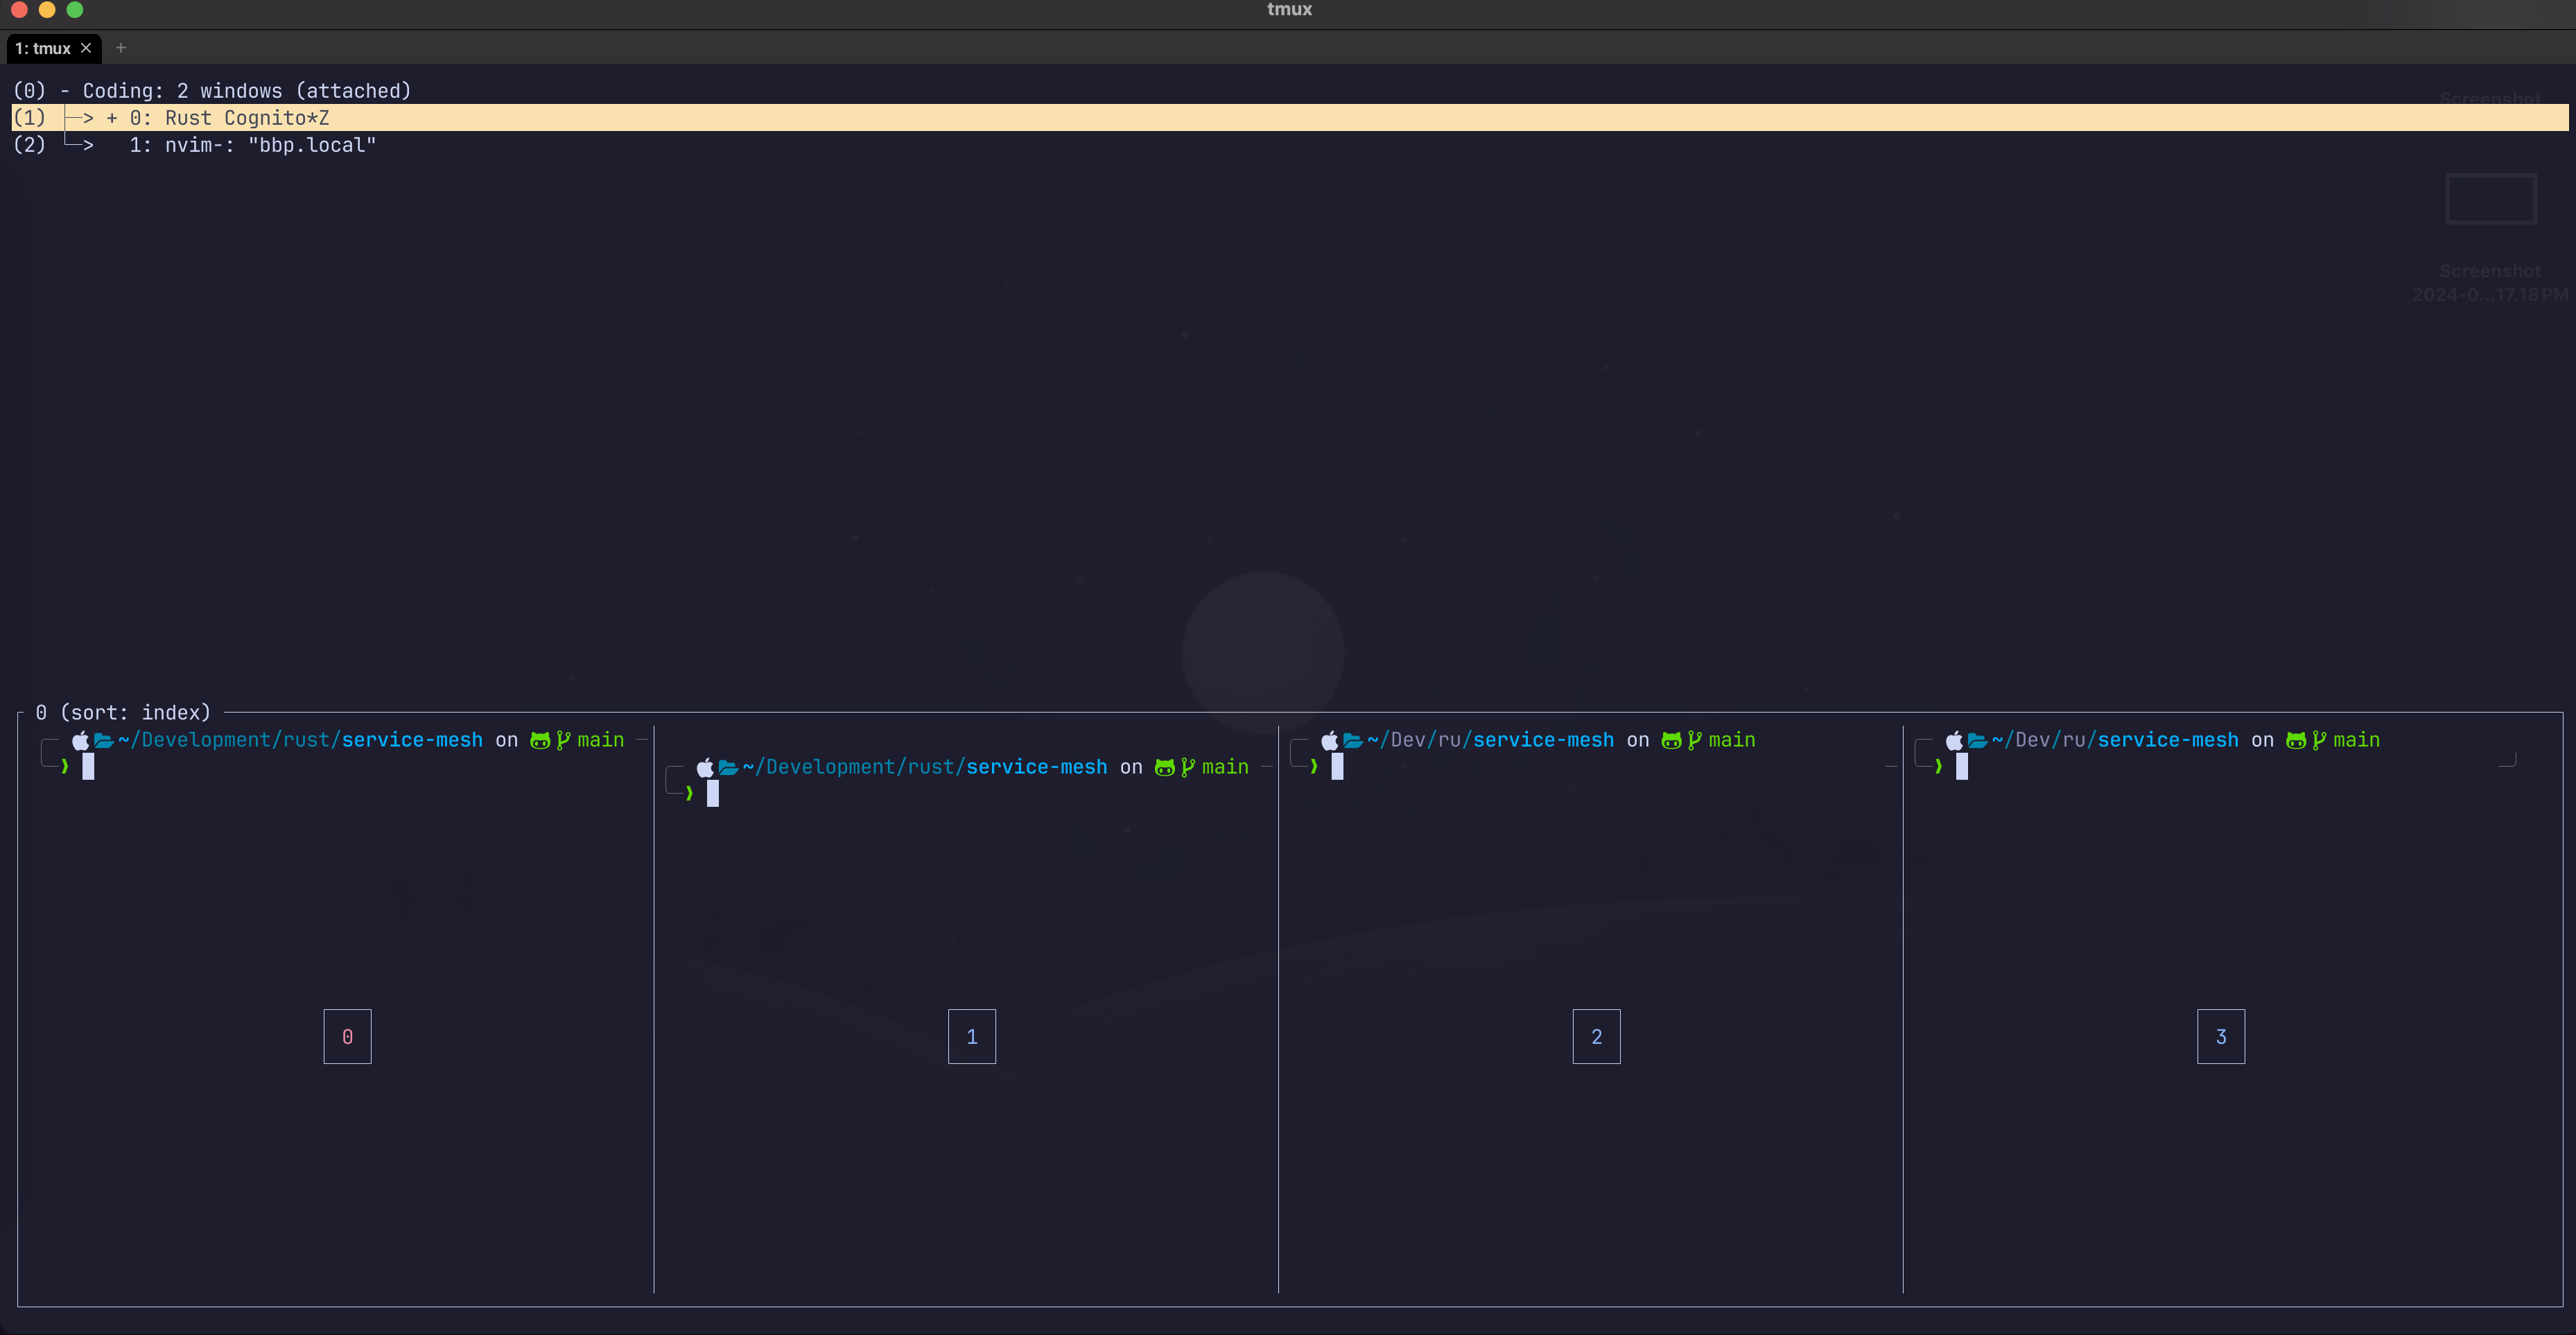
Task: Click the GitHub cat icon in pane 1 prompt
Action: point(1164,767)
